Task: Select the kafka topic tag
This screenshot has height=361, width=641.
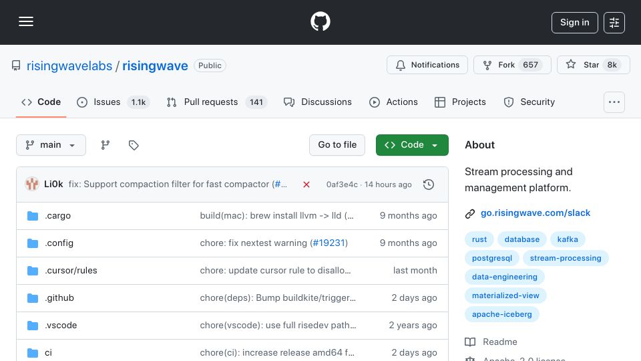Action: 568,239
